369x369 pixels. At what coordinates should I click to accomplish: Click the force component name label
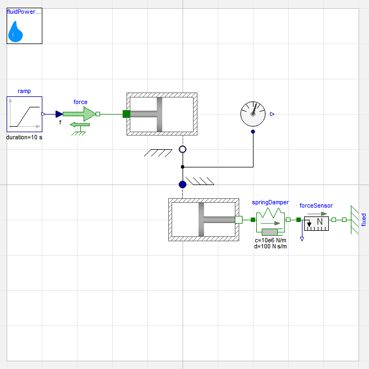click(x=80, y=102)
